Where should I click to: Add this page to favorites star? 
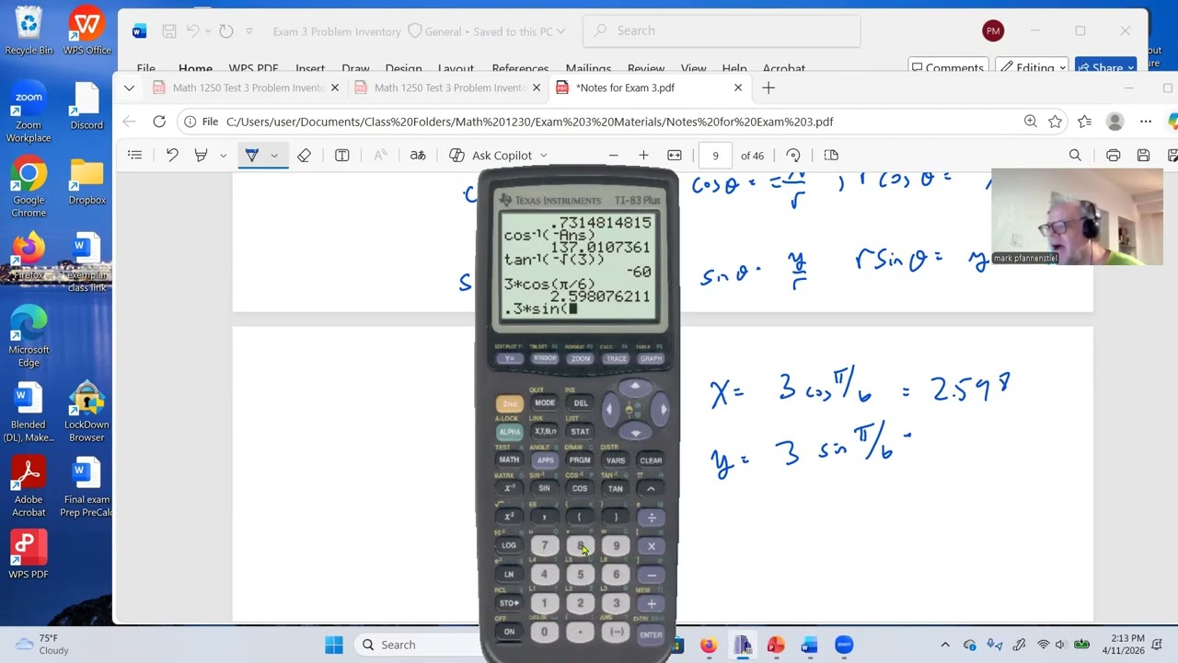point(1056,122)
